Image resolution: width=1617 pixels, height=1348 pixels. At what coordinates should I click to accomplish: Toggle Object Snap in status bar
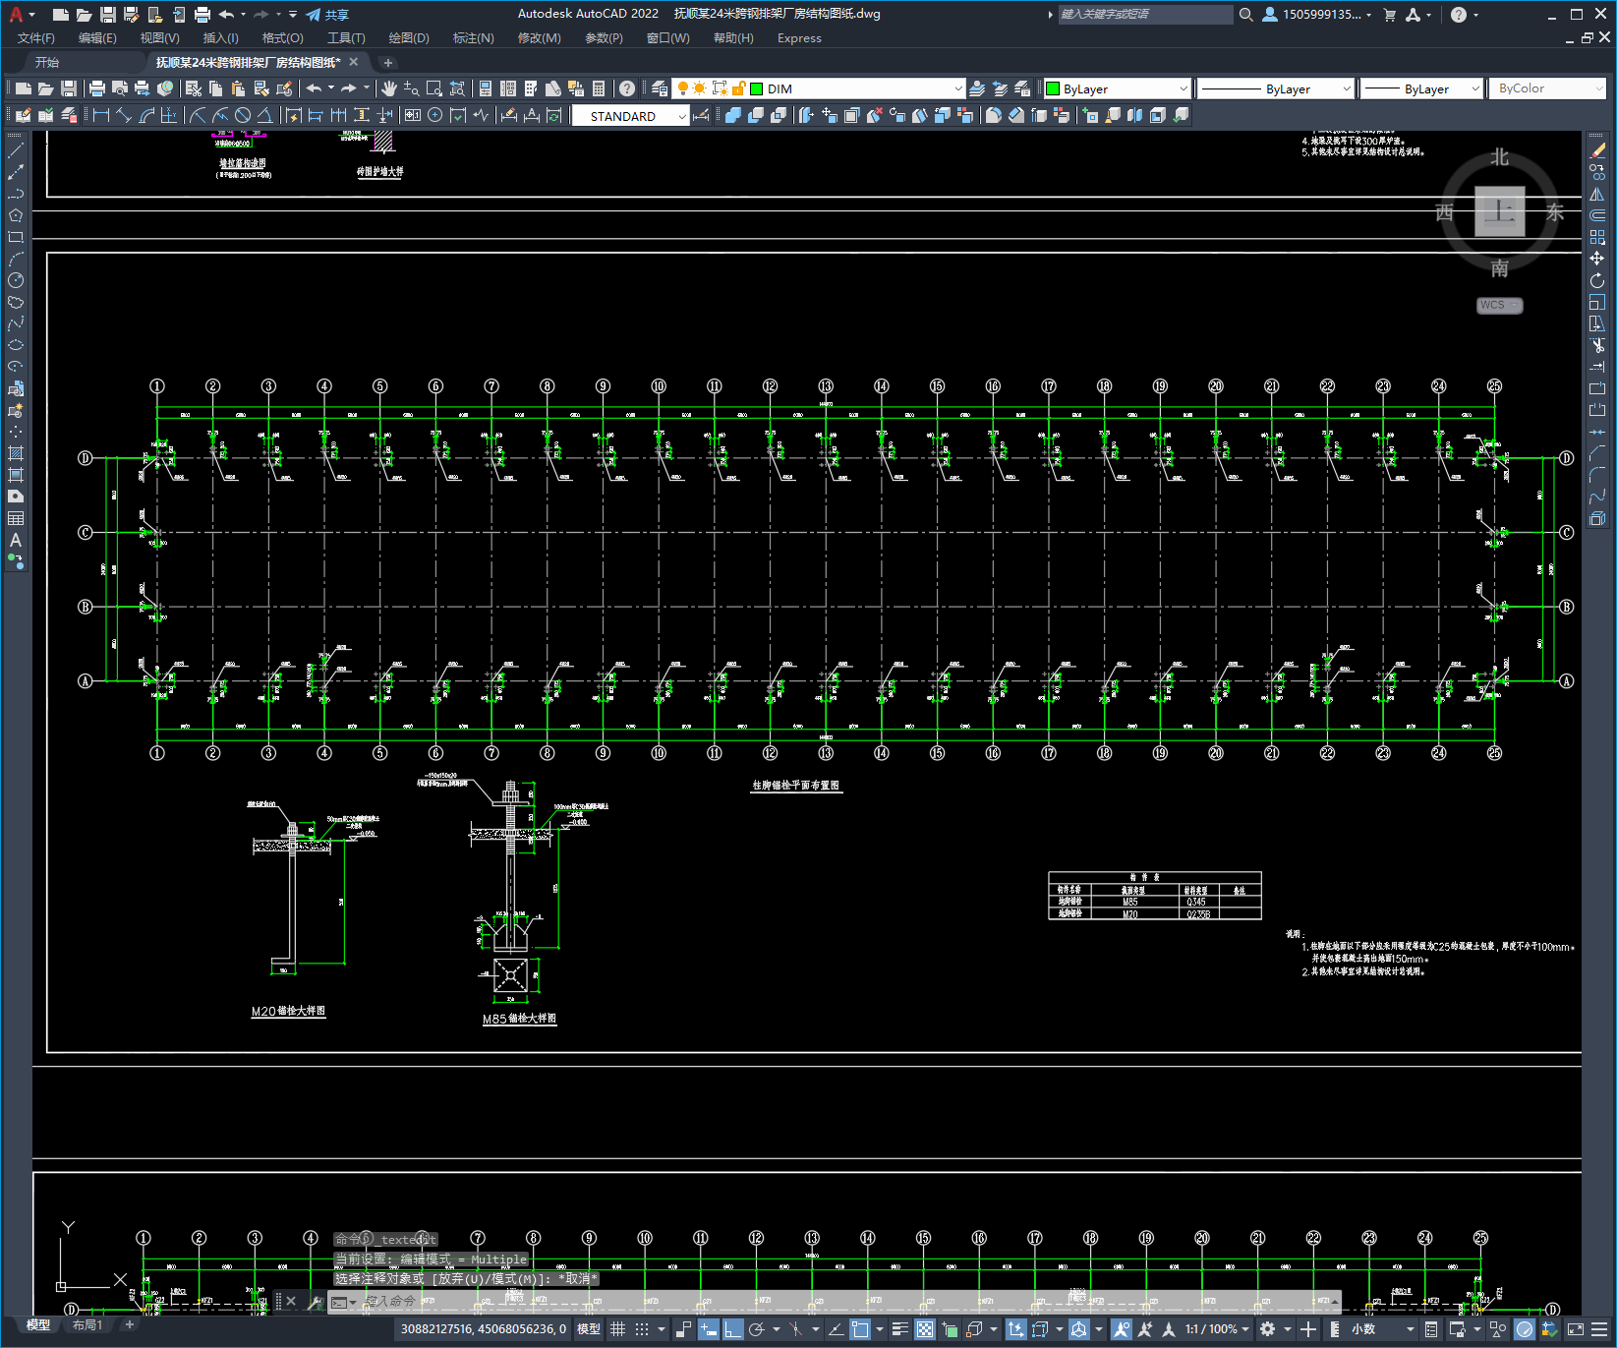pos(860,1329)
